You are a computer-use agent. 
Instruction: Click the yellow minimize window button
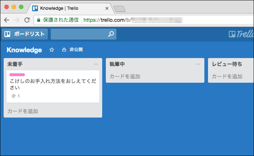point(14,7)
